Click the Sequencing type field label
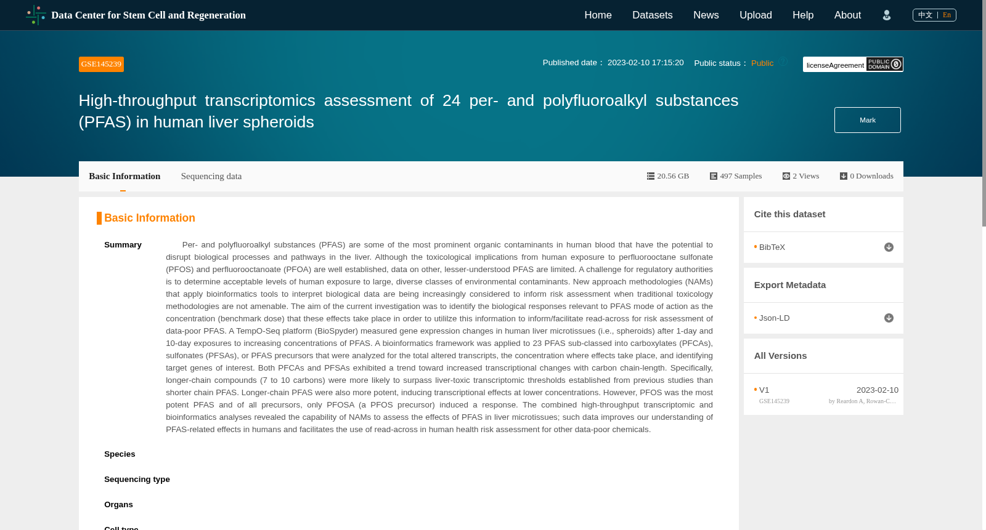986x530 pixels. tap(137, 479)
